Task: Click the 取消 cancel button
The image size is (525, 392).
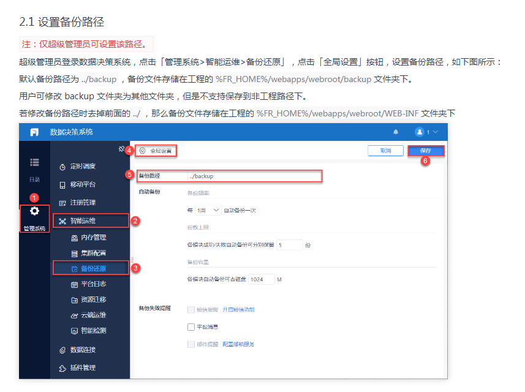Action: tap(385, 151)
